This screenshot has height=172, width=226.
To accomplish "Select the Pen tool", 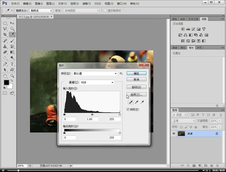I will coord(5,64).
